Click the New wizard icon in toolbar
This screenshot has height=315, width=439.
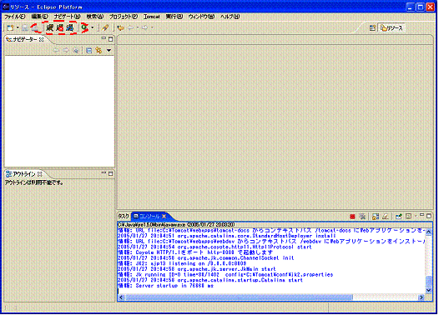click(10, 27)
